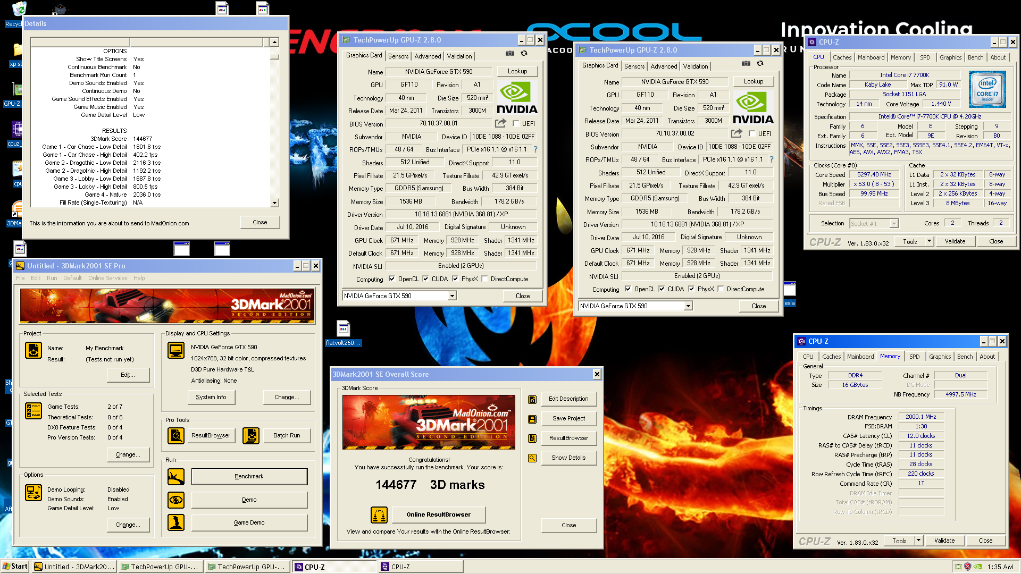Click Save Project floppy icon

532,419
